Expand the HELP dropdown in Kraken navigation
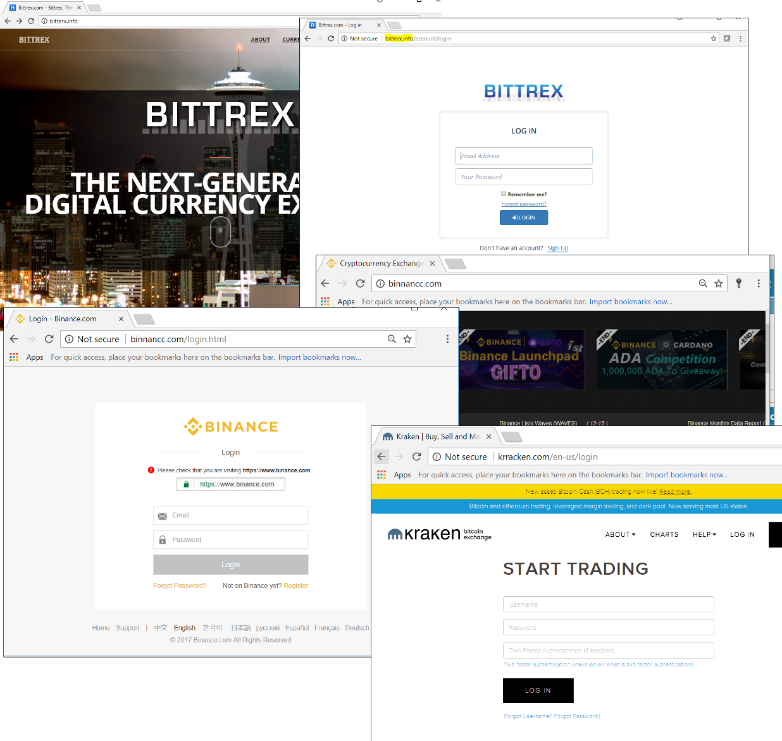This screenshot has width=782, height=741. (705, 534)
